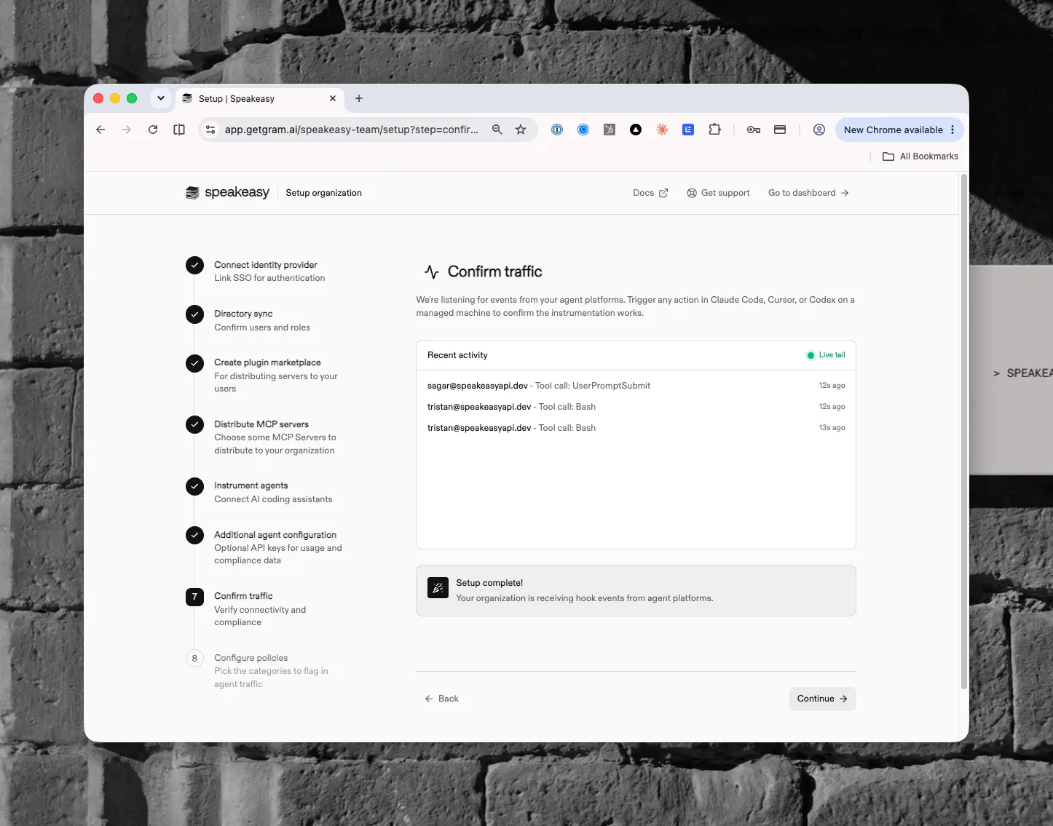Close the Setup | Speakeasy tab
Viewport: 1053px width, 826px height.
point(333,98)
